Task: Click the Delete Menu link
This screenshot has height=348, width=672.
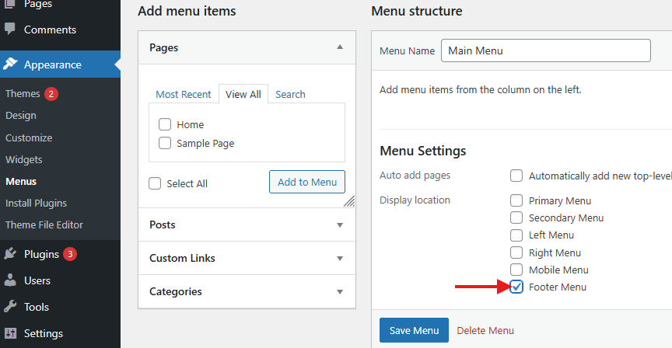Action: tap(485, 330)
